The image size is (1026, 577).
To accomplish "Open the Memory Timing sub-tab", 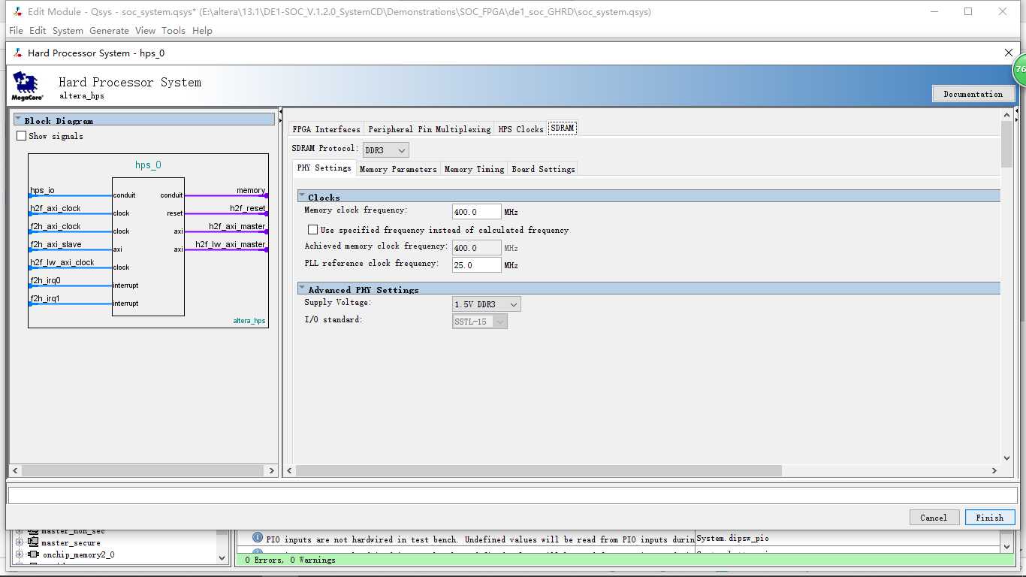I will pyautogui.click(x=474, y=169).
